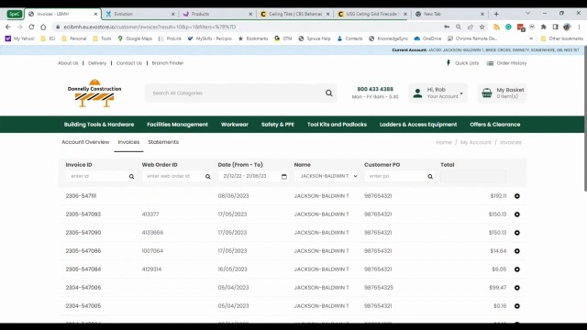The width and height of the screenshot is (587, 330).
Task: Expand the Hi, Rob Your Account dropdown
Action: coord(438,93)
